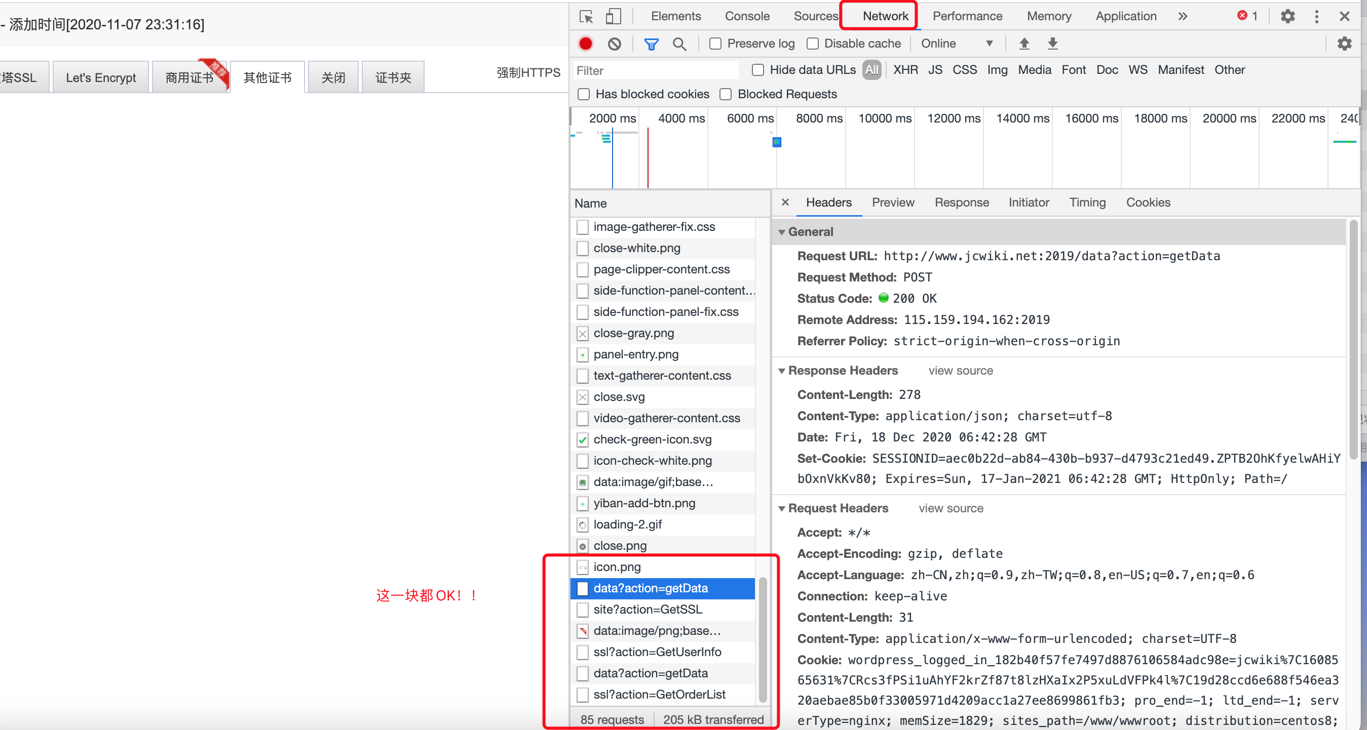Open the Response tab
Screen dimensions: 1367x730
point(962,202)
